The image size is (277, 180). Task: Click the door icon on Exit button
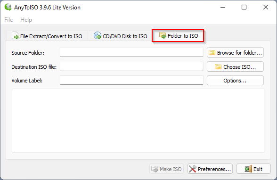(x=248, y=169)
